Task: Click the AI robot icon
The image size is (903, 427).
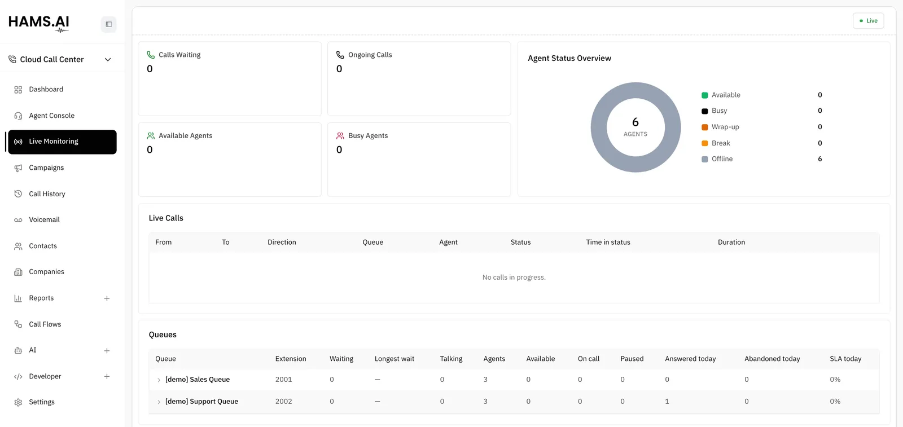Action: pyautogui.click(x=18, y=350)
